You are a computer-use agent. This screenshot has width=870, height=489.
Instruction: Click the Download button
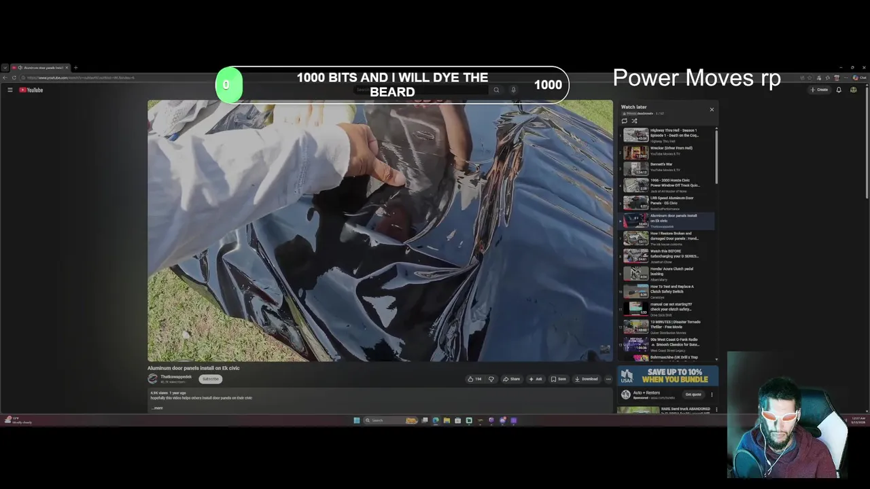click(586, 379)
